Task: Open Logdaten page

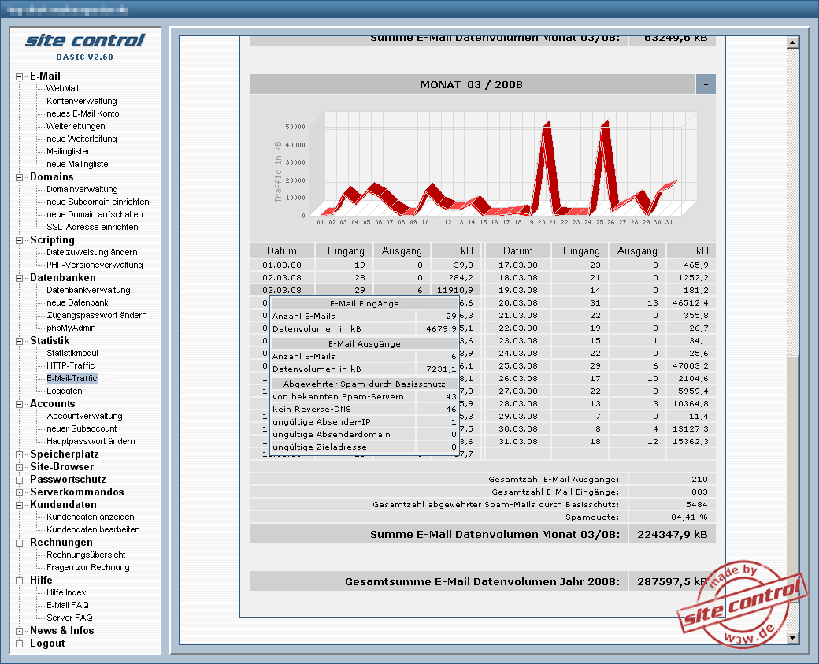Action: tap(65, 391)
